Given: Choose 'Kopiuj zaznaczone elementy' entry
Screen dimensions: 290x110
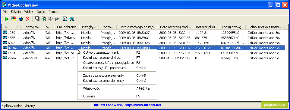Looking at the screenshot, I should (x=117, y=81).
